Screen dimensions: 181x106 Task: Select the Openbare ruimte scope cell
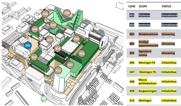point(145,53)
